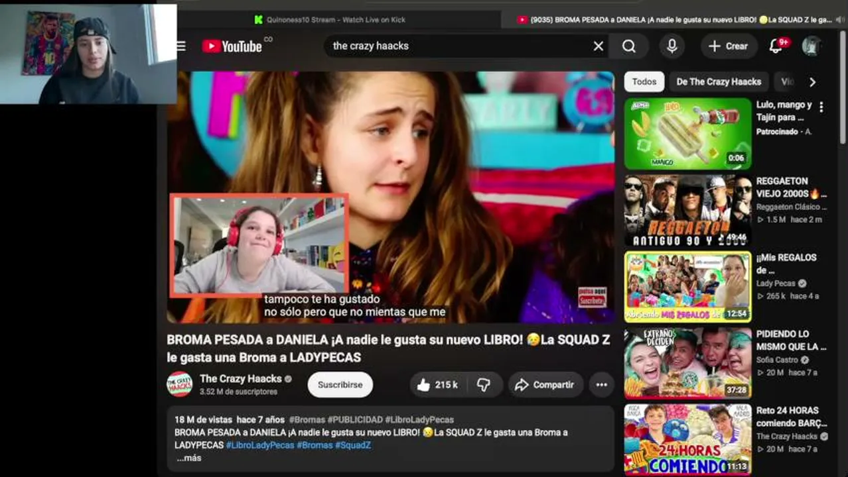Select the Todos filter chip
This screenshot has width=848, height=477.
click(644, 81)
